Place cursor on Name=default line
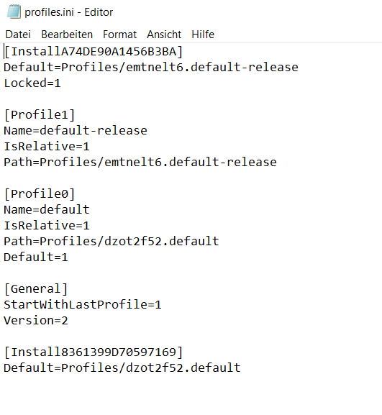This screenshot has height=415, width=382. (47, 209)
